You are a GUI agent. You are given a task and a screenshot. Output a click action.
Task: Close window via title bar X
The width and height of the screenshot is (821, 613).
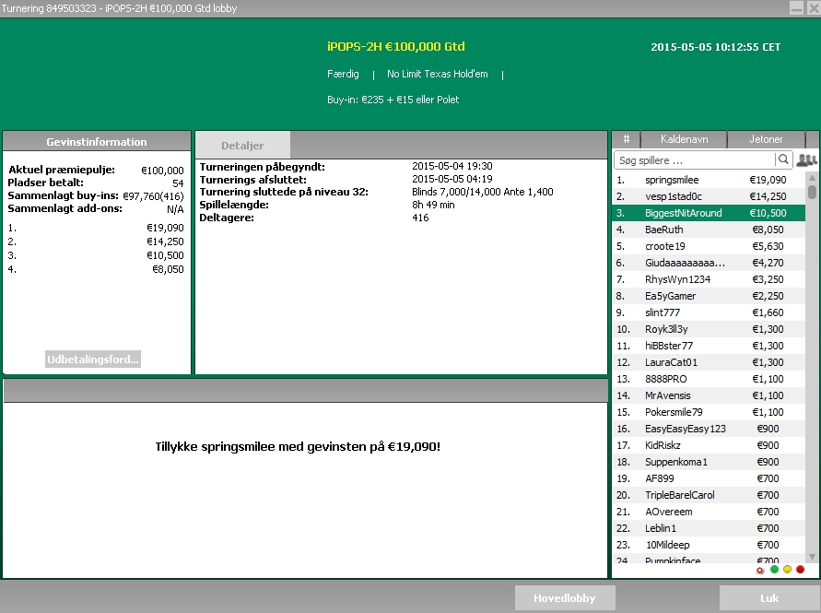(813, 8)
